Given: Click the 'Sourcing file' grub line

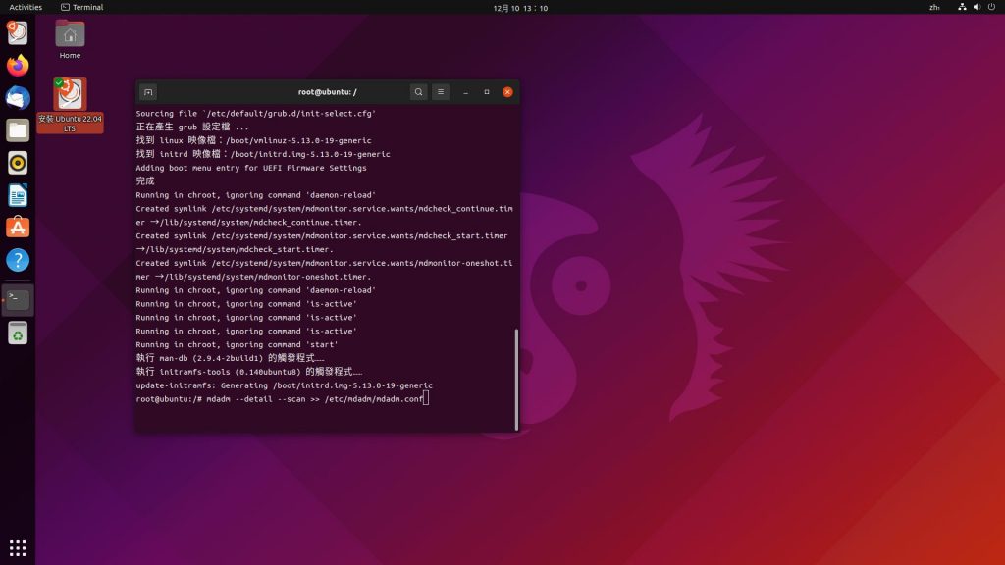Looking at the screenshot, I should pyautogui.click(x=256, y=114).
